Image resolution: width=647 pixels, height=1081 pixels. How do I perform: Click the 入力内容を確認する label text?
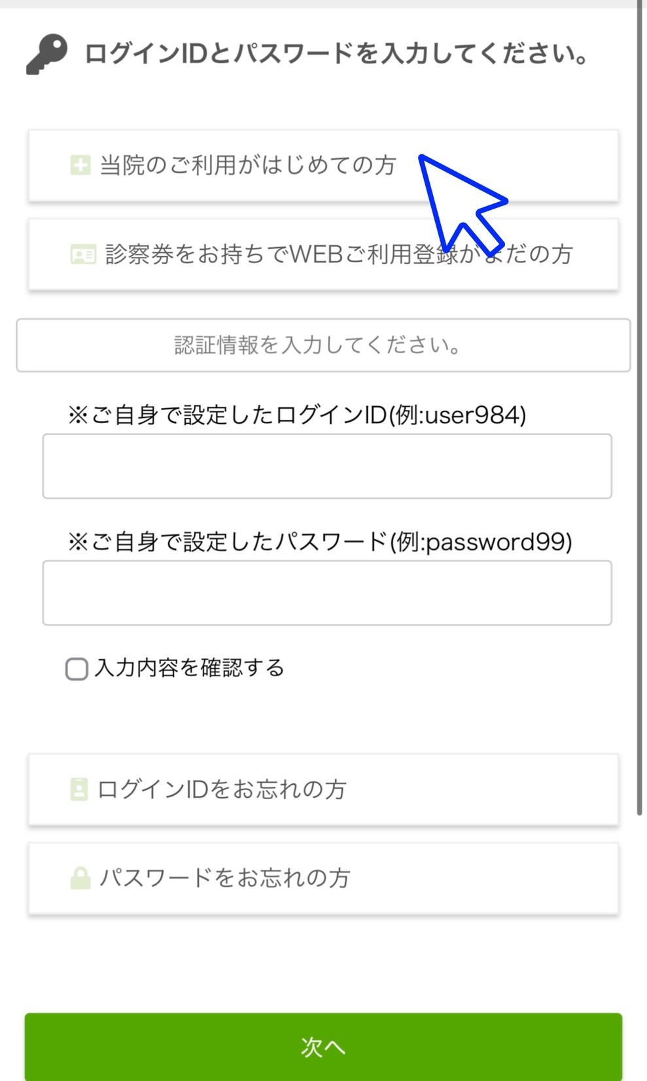click(190, 668)
